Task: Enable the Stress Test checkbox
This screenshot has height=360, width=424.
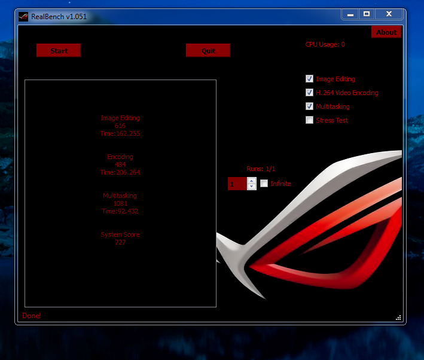Action: pos(309,120)
